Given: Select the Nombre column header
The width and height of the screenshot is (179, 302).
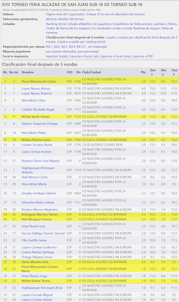Looking at the screenshot, I should (28, 72).
